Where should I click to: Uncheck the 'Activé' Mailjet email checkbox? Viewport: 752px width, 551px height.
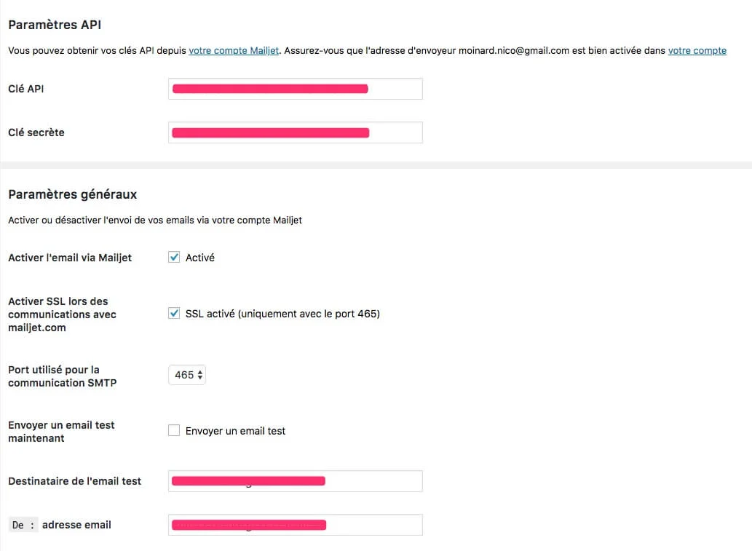(174, 257)
